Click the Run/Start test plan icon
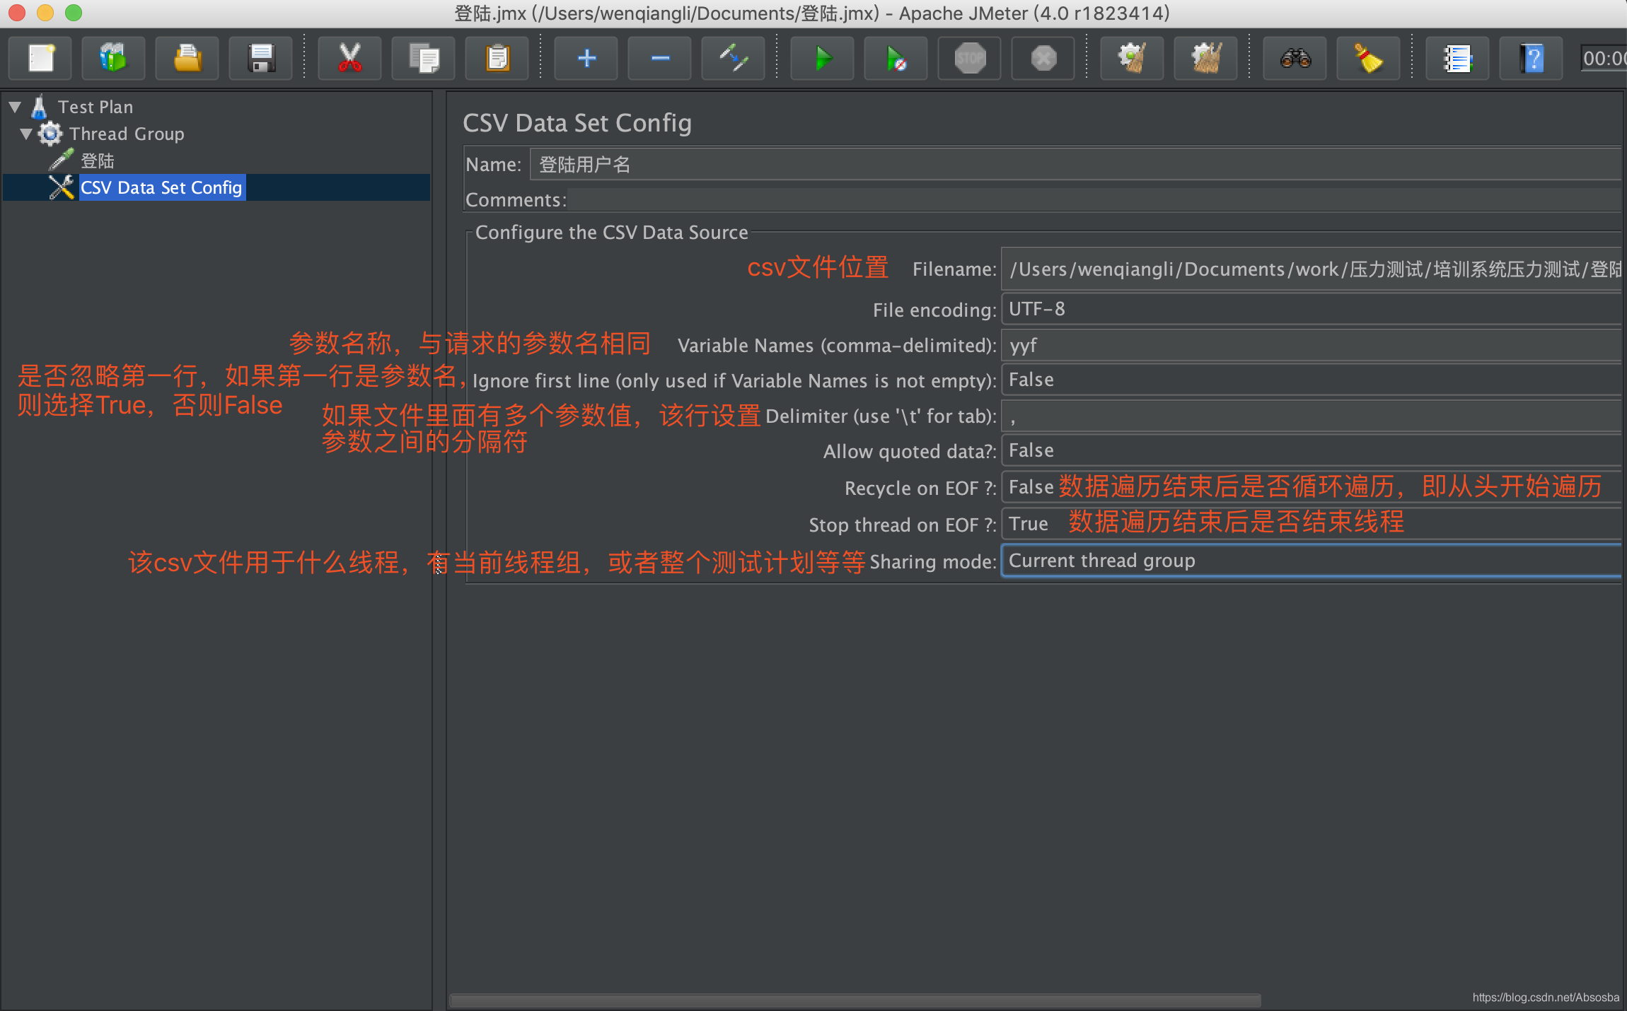 point(821,57)
